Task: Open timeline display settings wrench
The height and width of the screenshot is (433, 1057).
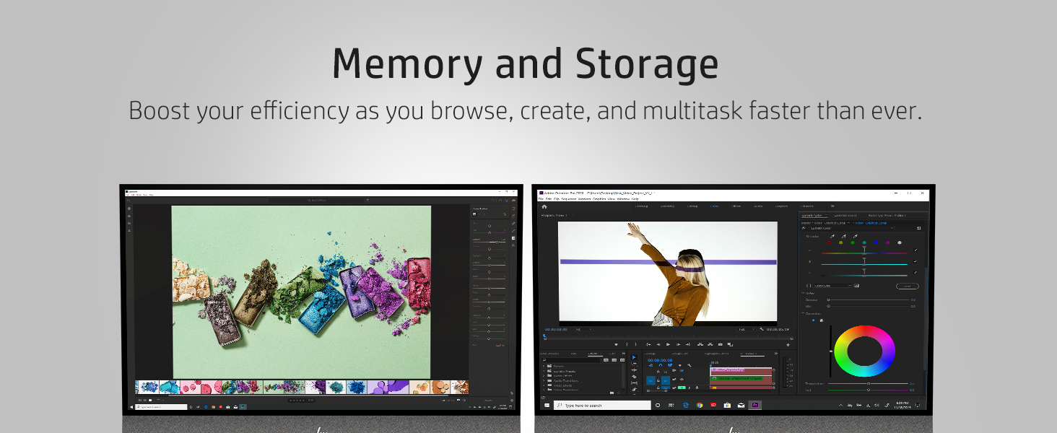Action: tap(689, 365)
